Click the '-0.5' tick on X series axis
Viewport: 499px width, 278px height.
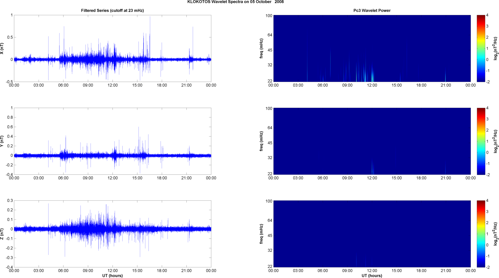click(9, 82)
